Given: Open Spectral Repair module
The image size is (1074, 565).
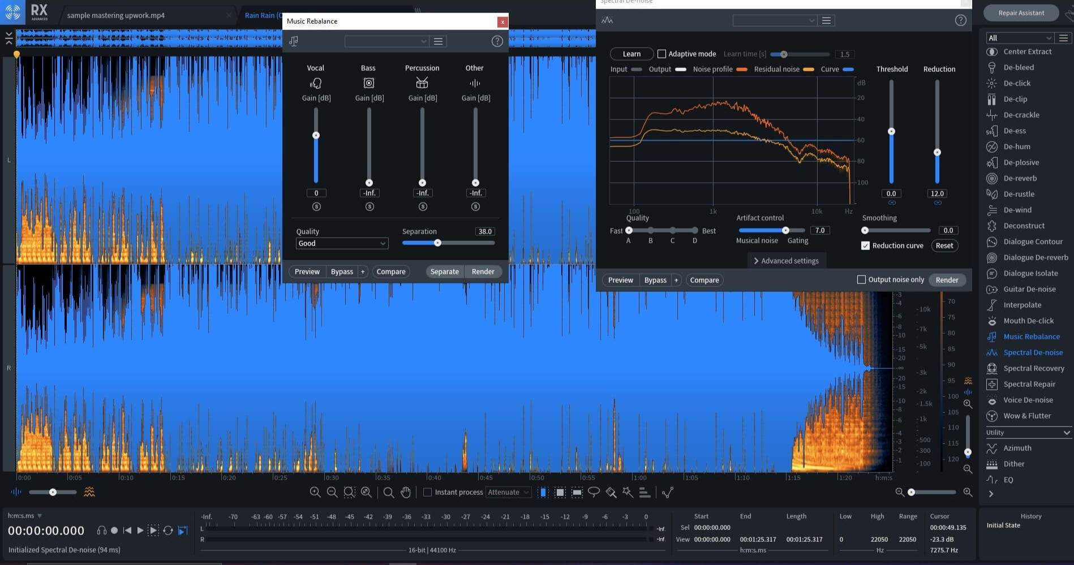Looking at the screenshot, I should pyautogui.click(x=1029, y=384).
